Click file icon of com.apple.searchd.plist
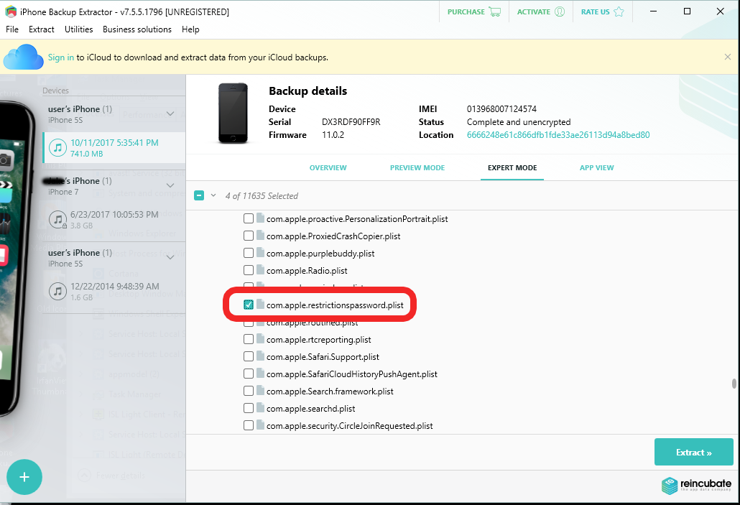 tap(261, 408)
